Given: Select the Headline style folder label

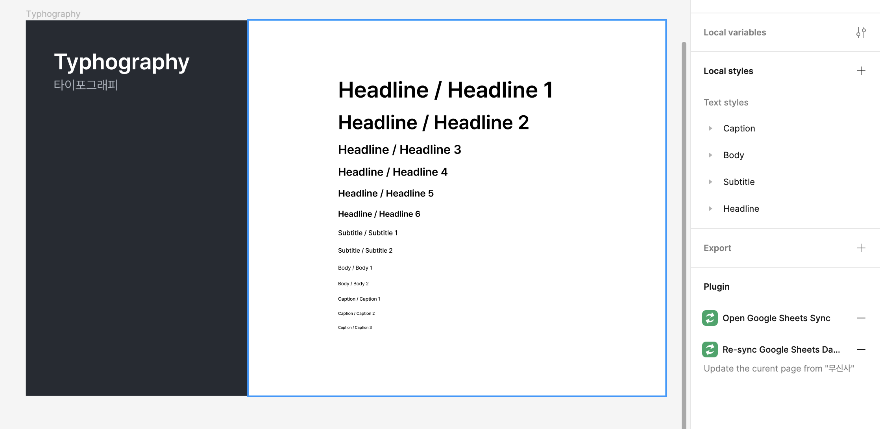Looking at the screenshot, I should [x=741, y=209].
